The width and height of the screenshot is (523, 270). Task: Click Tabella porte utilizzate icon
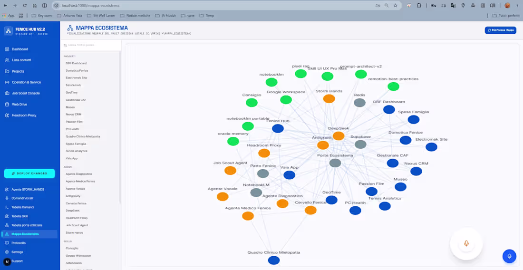pos(7,225)
